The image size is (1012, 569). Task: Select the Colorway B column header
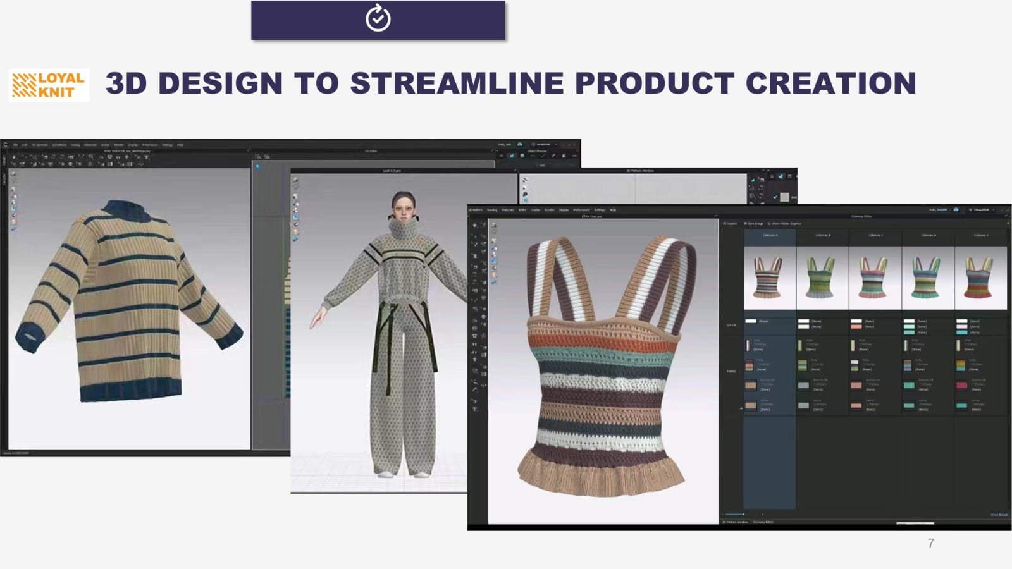click(822, 235)
